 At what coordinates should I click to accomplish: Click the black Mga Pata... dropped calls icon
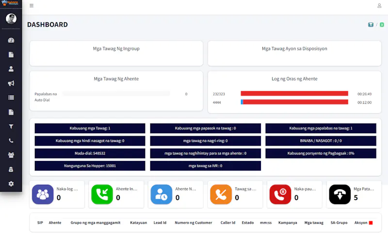coord(340,194)
